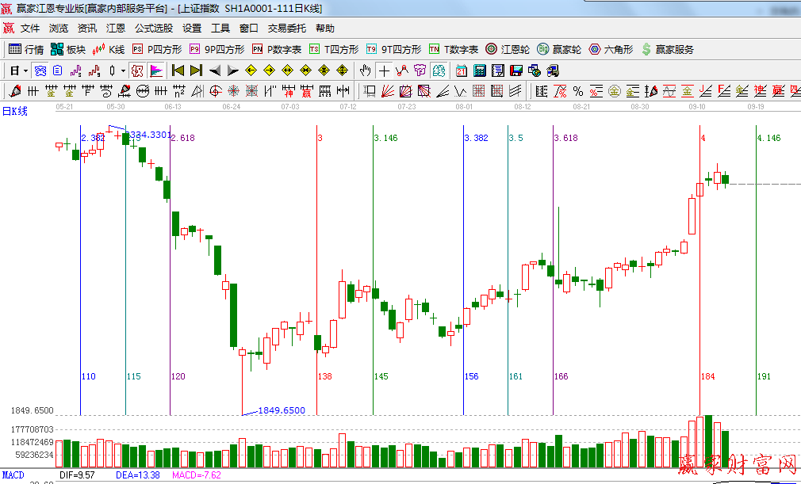The height and width of the screenshot is (484, 801).
Task: Toggle the red-bordered 权 adjustment button
Action: coord(137,71)
